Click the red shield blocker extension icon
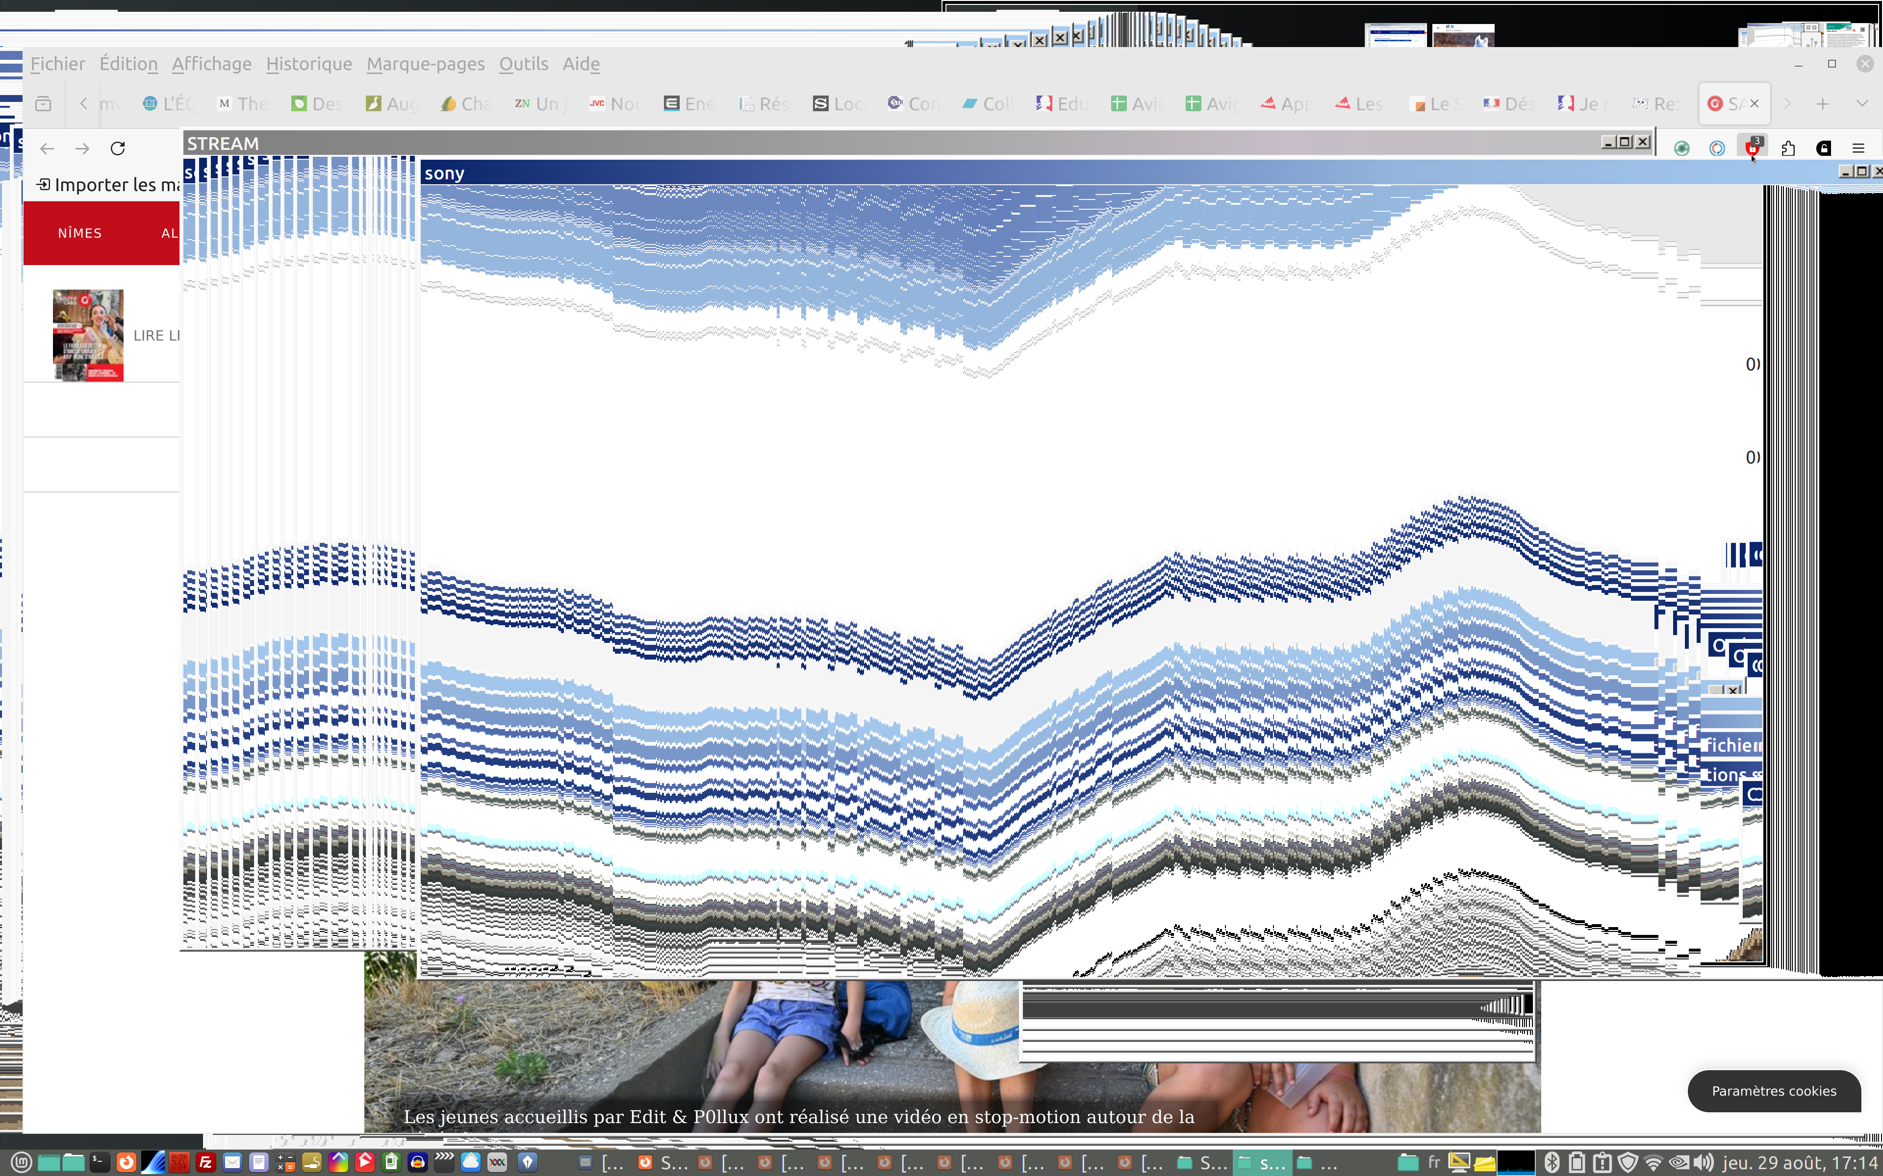 (x=1752, y=148)
